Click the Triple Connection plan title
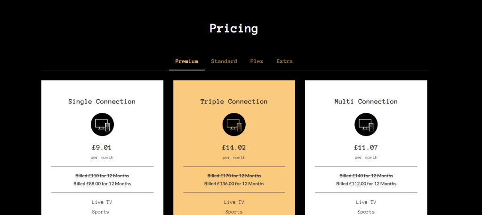The image size is (482, 215). click(x=234, y=102)
